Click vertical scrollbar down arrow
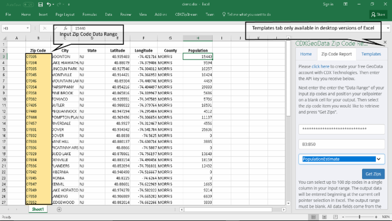 (288, 203)
